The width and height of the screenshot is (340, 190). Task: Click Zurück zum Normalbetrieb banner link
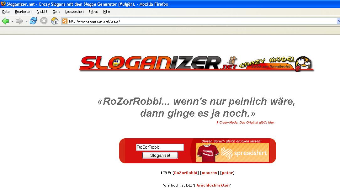click(271, 66)
